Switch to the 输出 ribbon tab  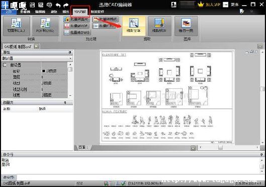click(x=65, y=12)
